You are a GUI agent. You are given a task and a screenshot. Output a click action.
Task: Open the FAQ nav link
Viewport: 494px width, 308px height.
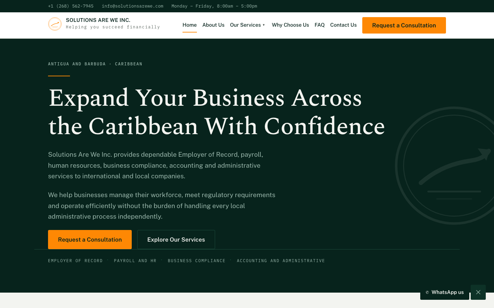[x=320, y=25]
